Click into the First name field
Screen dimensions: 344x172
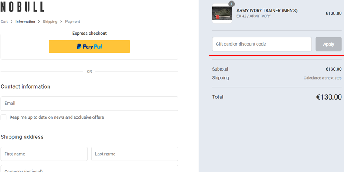(44, 154)
